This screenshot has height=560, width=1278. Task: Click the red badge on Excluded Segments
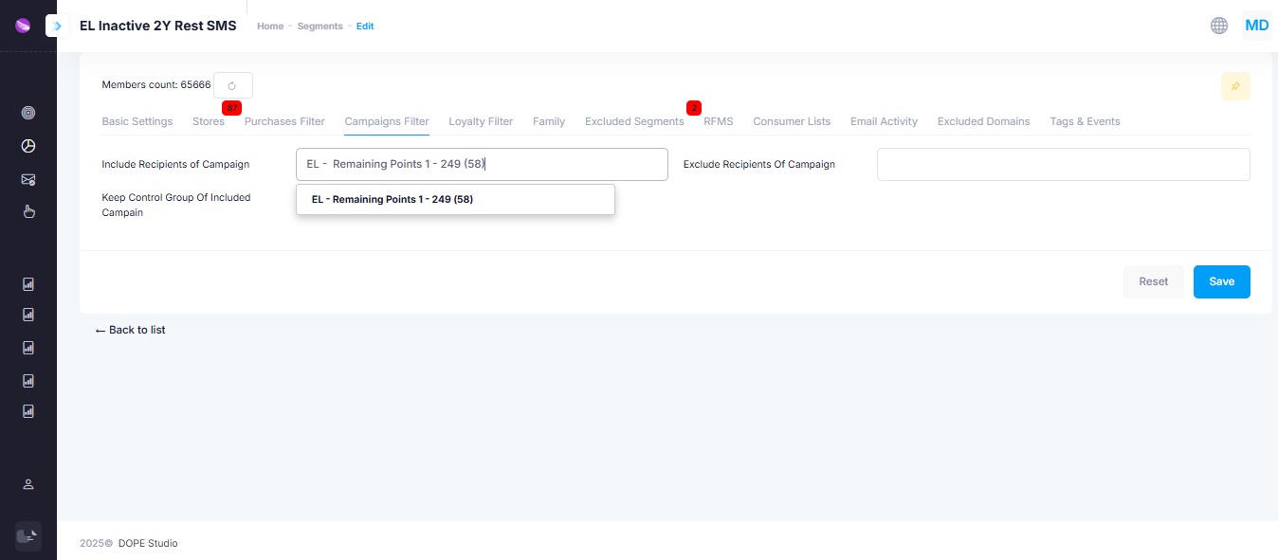click(693, 108)
